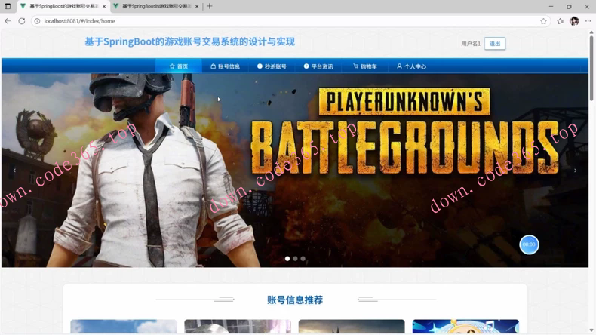596x335 pixels.
Task: Select third carousel indicator dot
Action: 303,259
